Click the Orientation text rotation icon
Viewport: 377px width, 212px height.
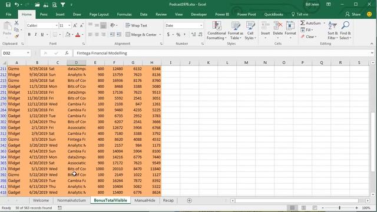click(x=113, y=25)
